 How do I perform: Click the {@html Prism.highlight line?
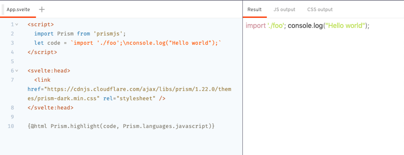point(121,126)
